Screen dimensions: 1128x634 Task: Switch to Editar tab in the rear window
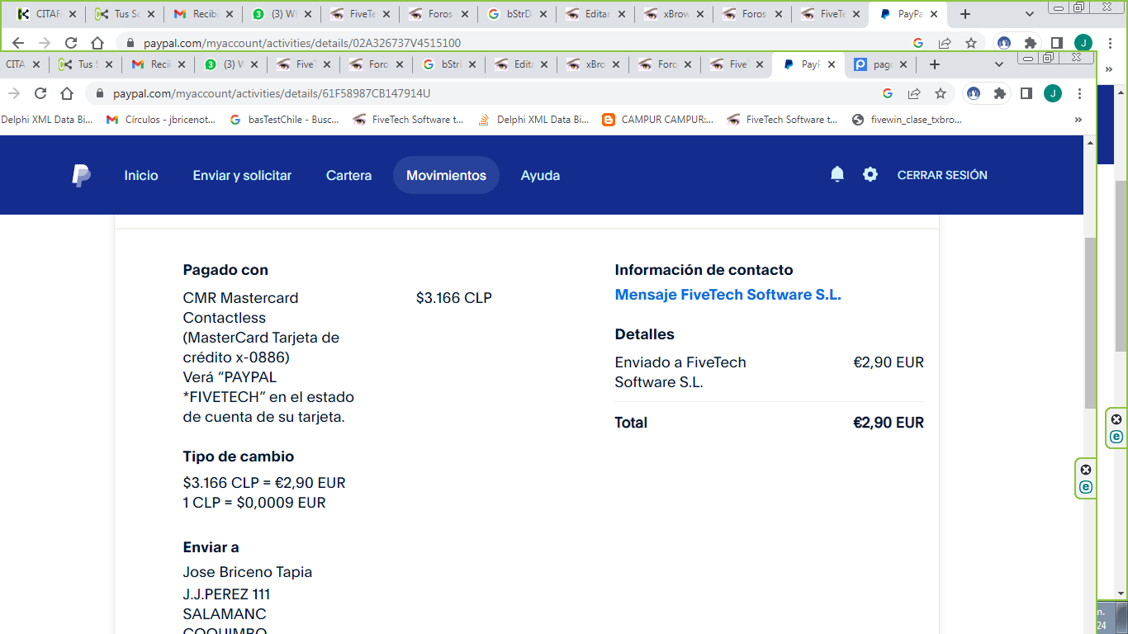tap(595, 14)
